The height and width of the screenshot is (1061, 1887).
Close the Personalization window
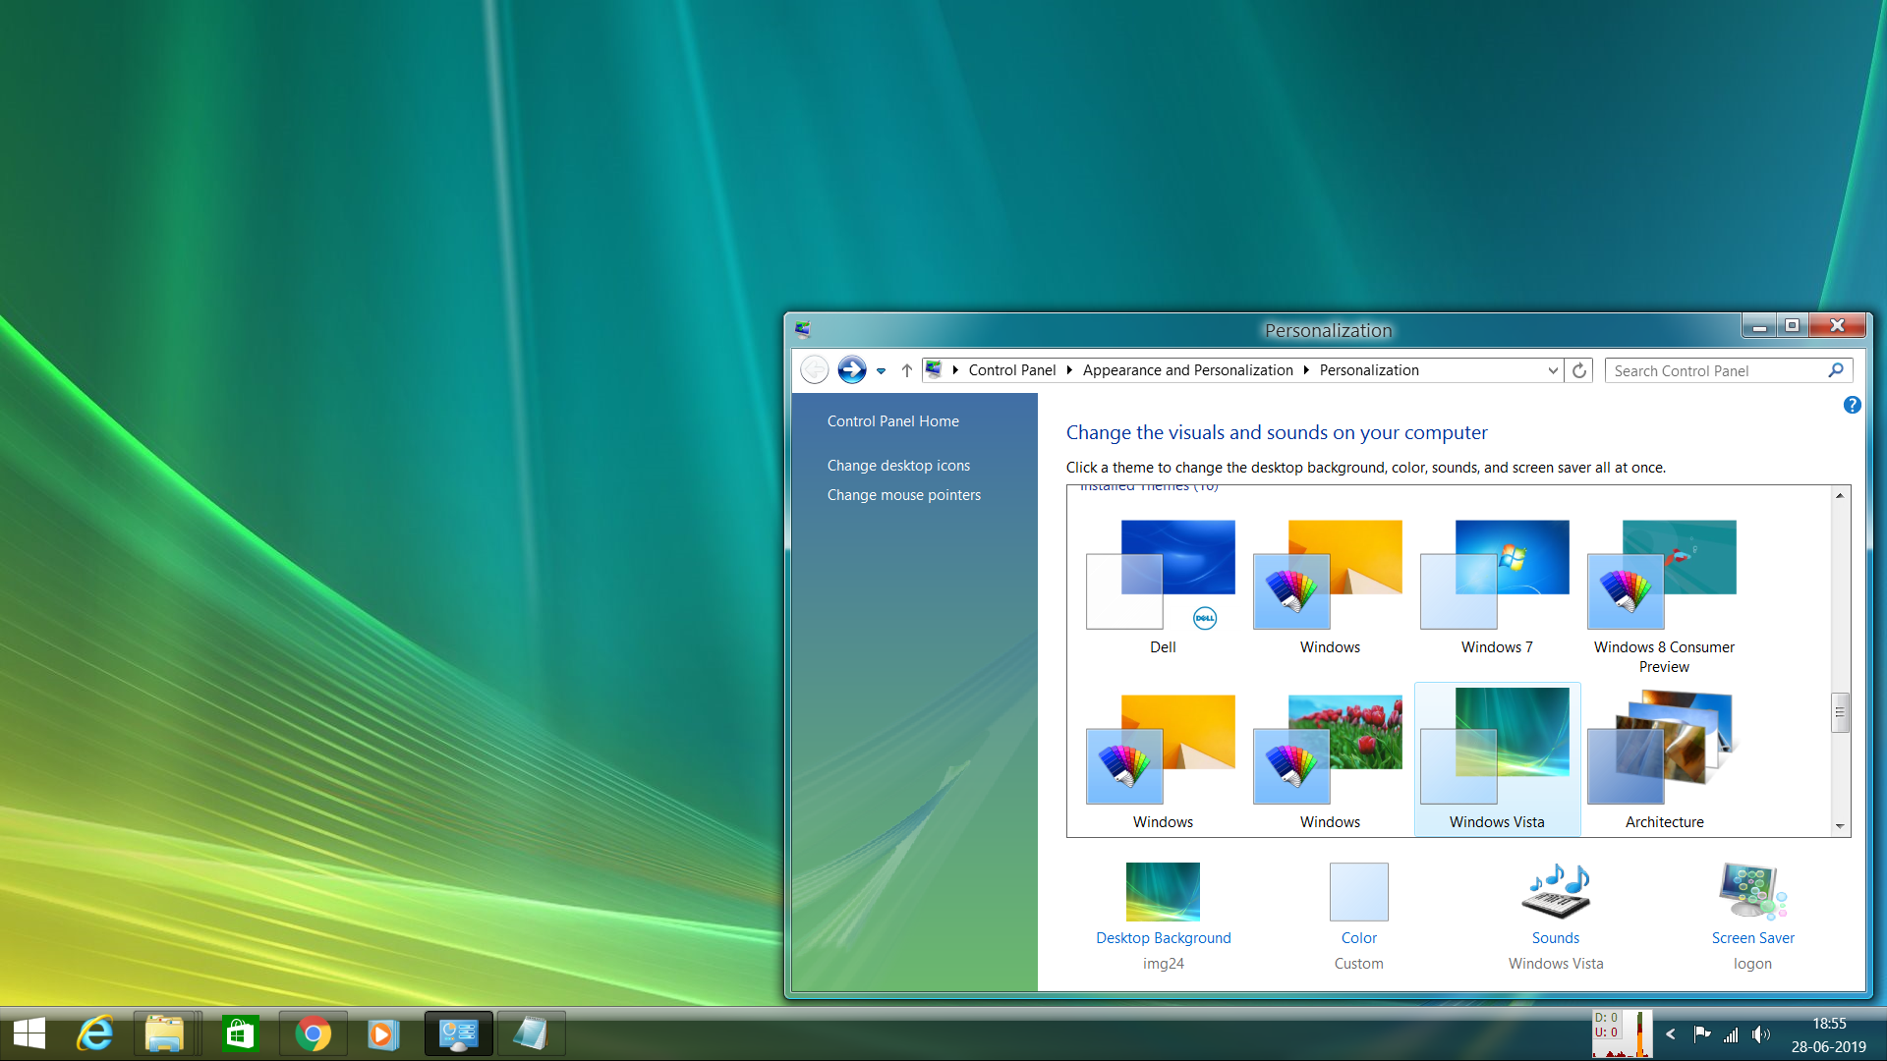pyautogui.click(x=1837, y=325)
